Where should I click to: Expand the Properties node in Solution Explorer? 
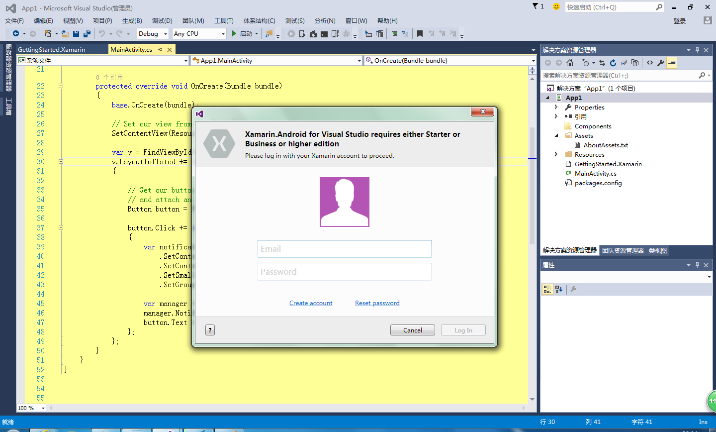tap(556, 107)
